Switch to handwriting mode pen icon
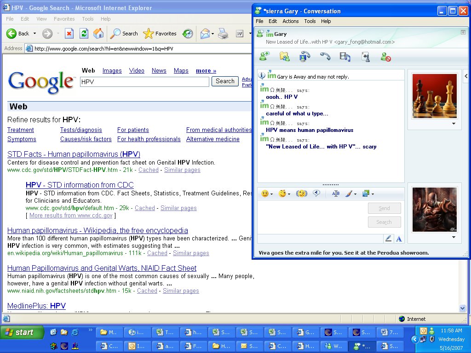Screen dimensions: 471x353 tap(388, 239)
